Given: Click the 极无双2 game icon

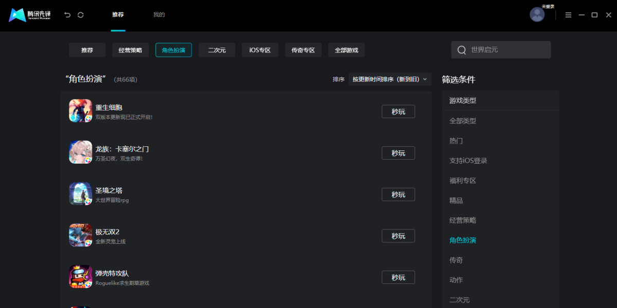Looking at the screenshot, I should point(81,235).
